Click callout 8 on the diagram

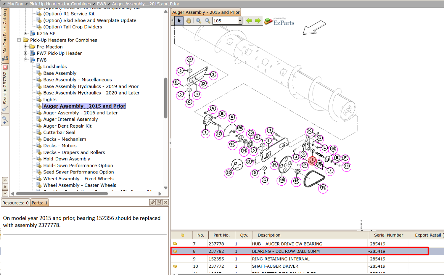pyautogui.click(x=312, y=160)
